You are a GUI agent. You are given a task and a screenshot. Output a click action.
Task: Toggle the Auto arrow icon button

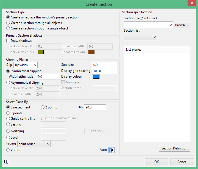point(111,150)
